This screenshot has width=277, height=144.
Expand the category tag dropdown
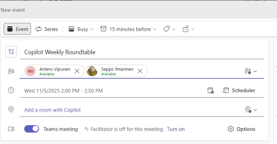169,29
